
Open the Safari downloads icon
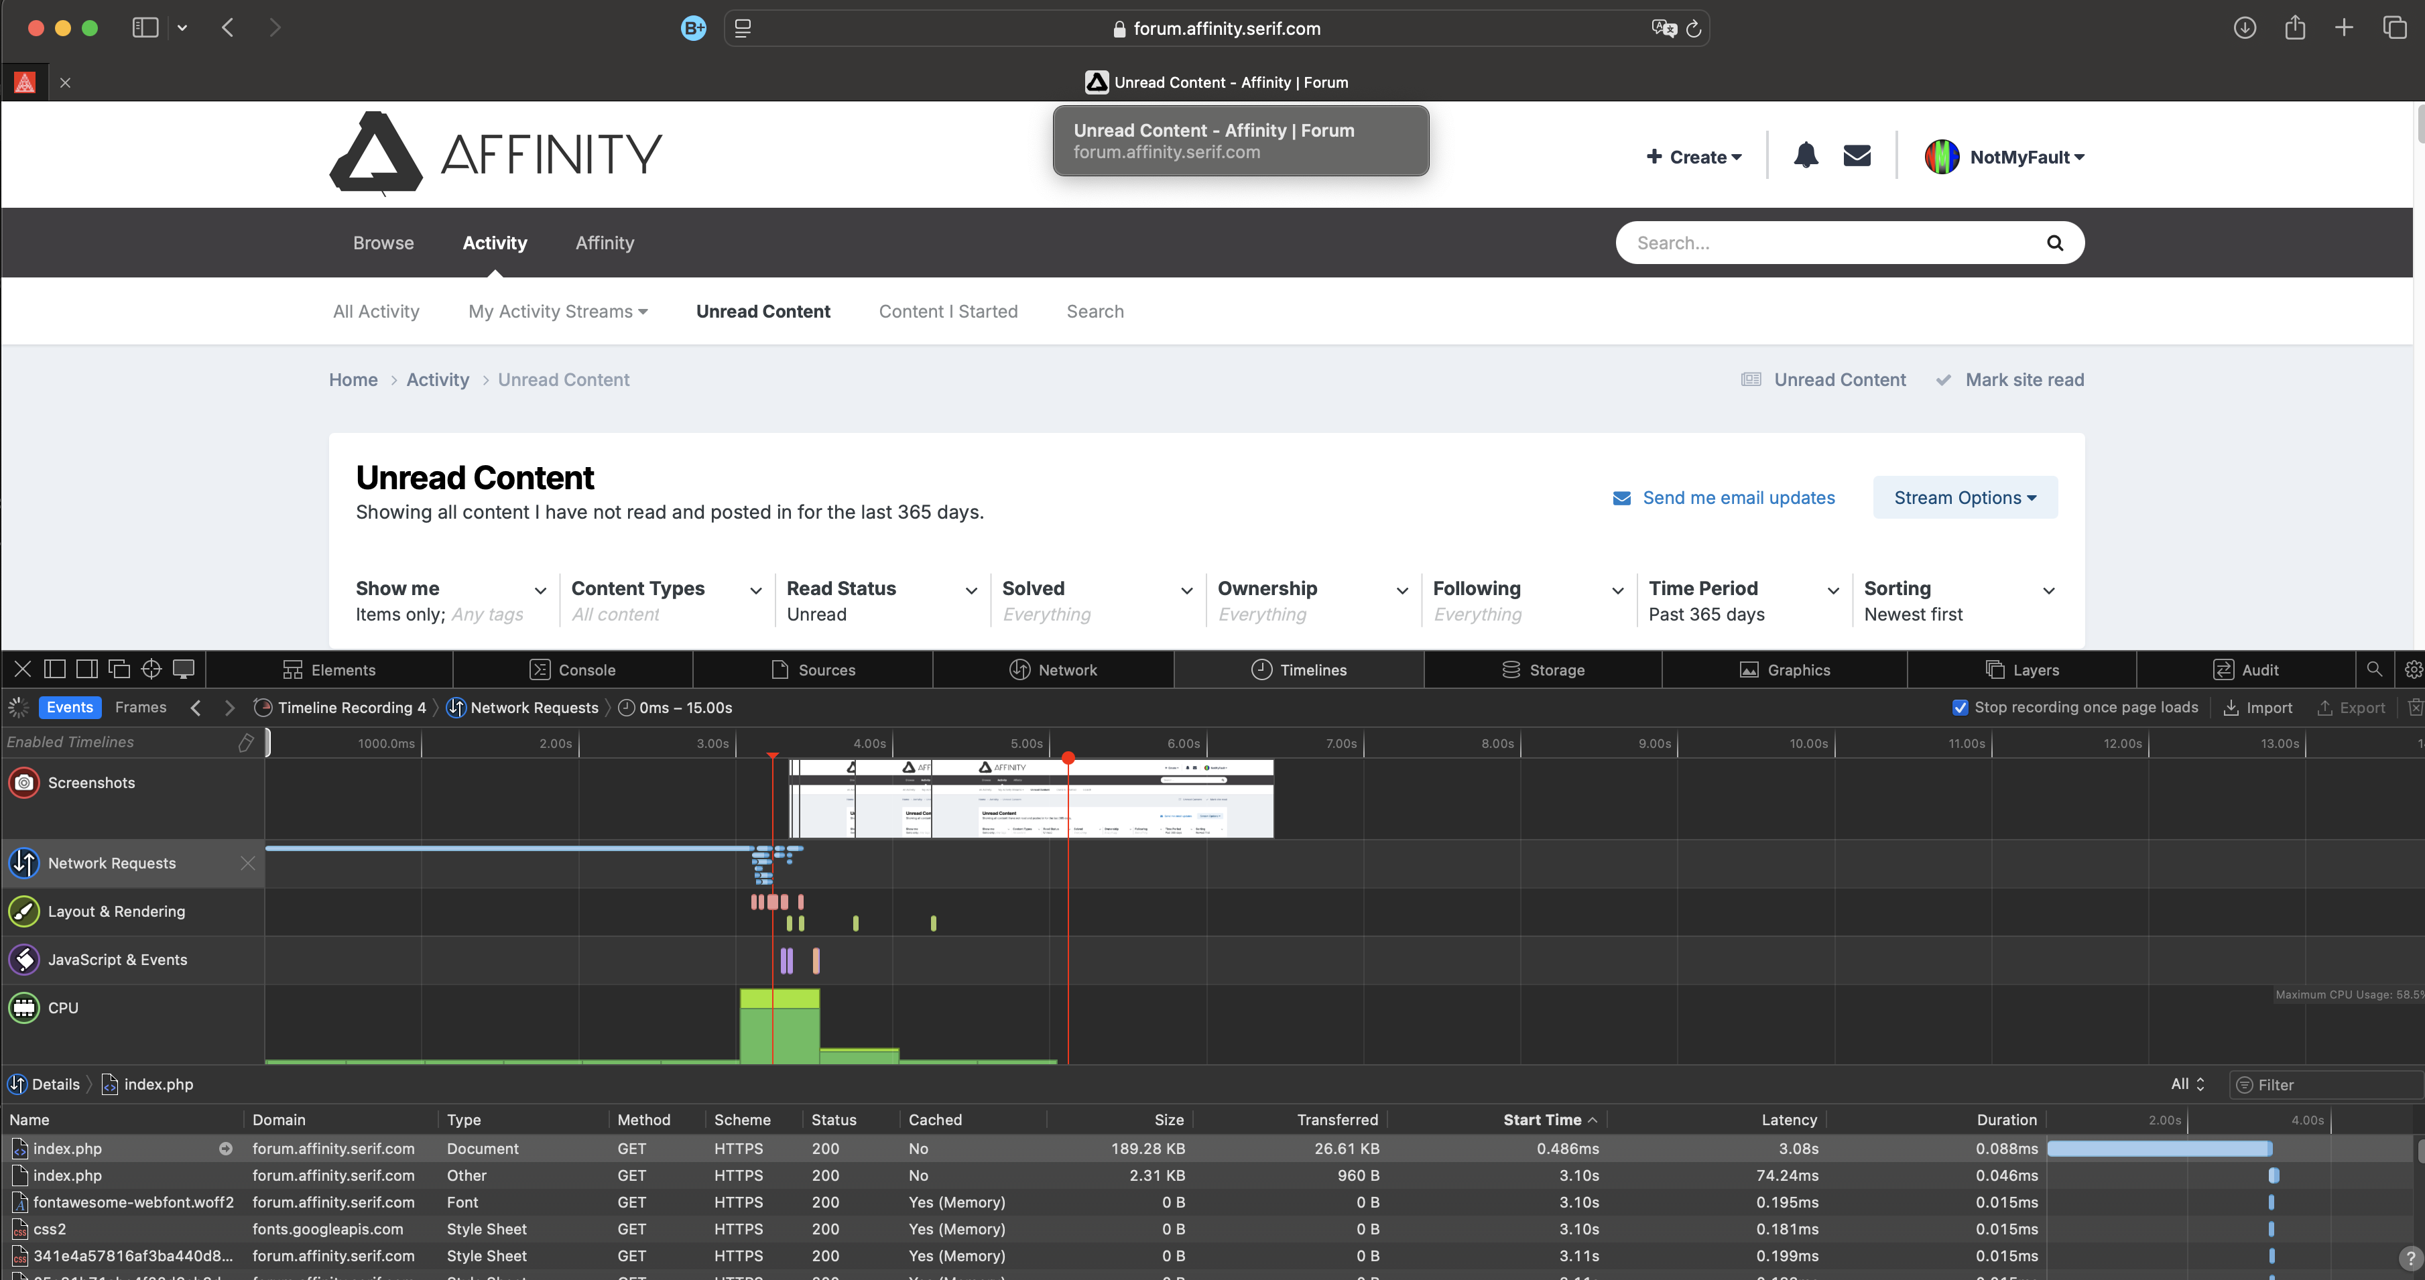(2244, 28)
